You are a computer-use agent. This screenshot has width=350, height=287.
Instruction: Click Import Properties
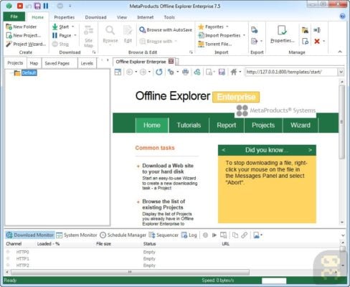coord(219,35)
